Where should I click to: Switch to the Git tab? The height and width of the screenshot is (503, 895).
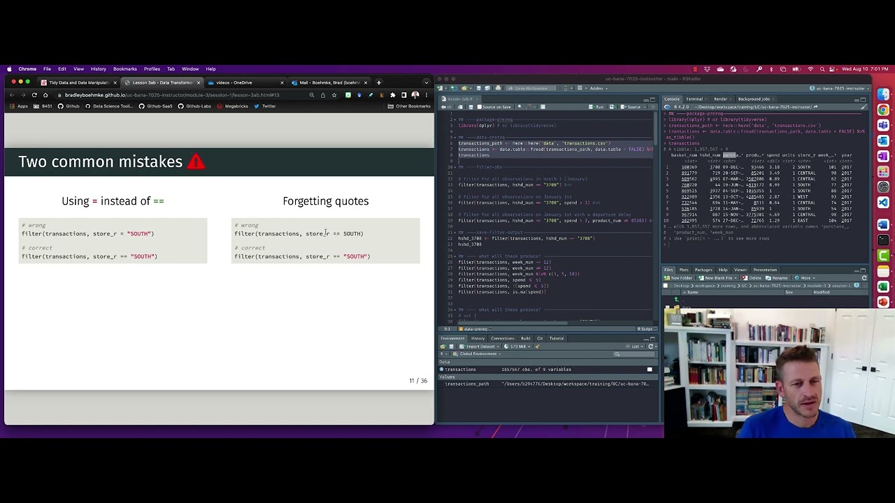(x=540, y=338)
